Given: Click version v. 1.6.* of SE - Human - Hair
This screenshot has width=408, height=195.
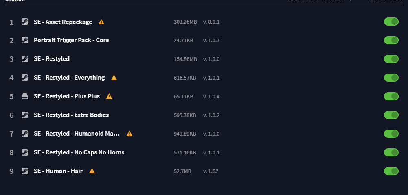Looking at the screenshot, I should point(211,171).
